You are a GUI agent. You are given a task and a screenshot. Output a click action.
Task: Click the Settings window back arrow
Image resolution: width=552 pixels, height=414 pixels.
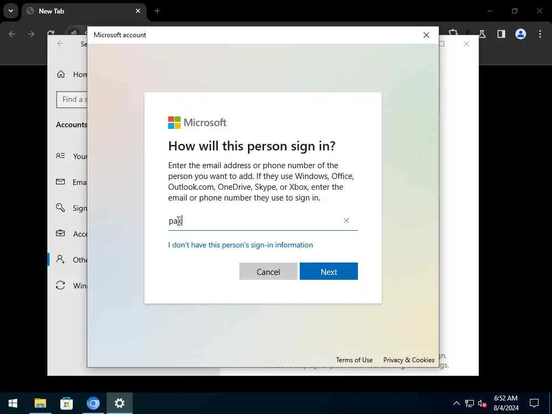click(60, 44)
